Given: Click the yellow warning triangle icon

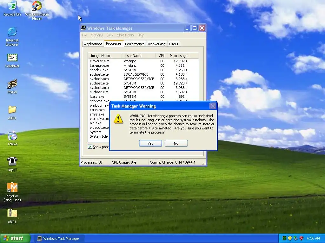Looking at the screenshot, I should (x=118, y=119).
